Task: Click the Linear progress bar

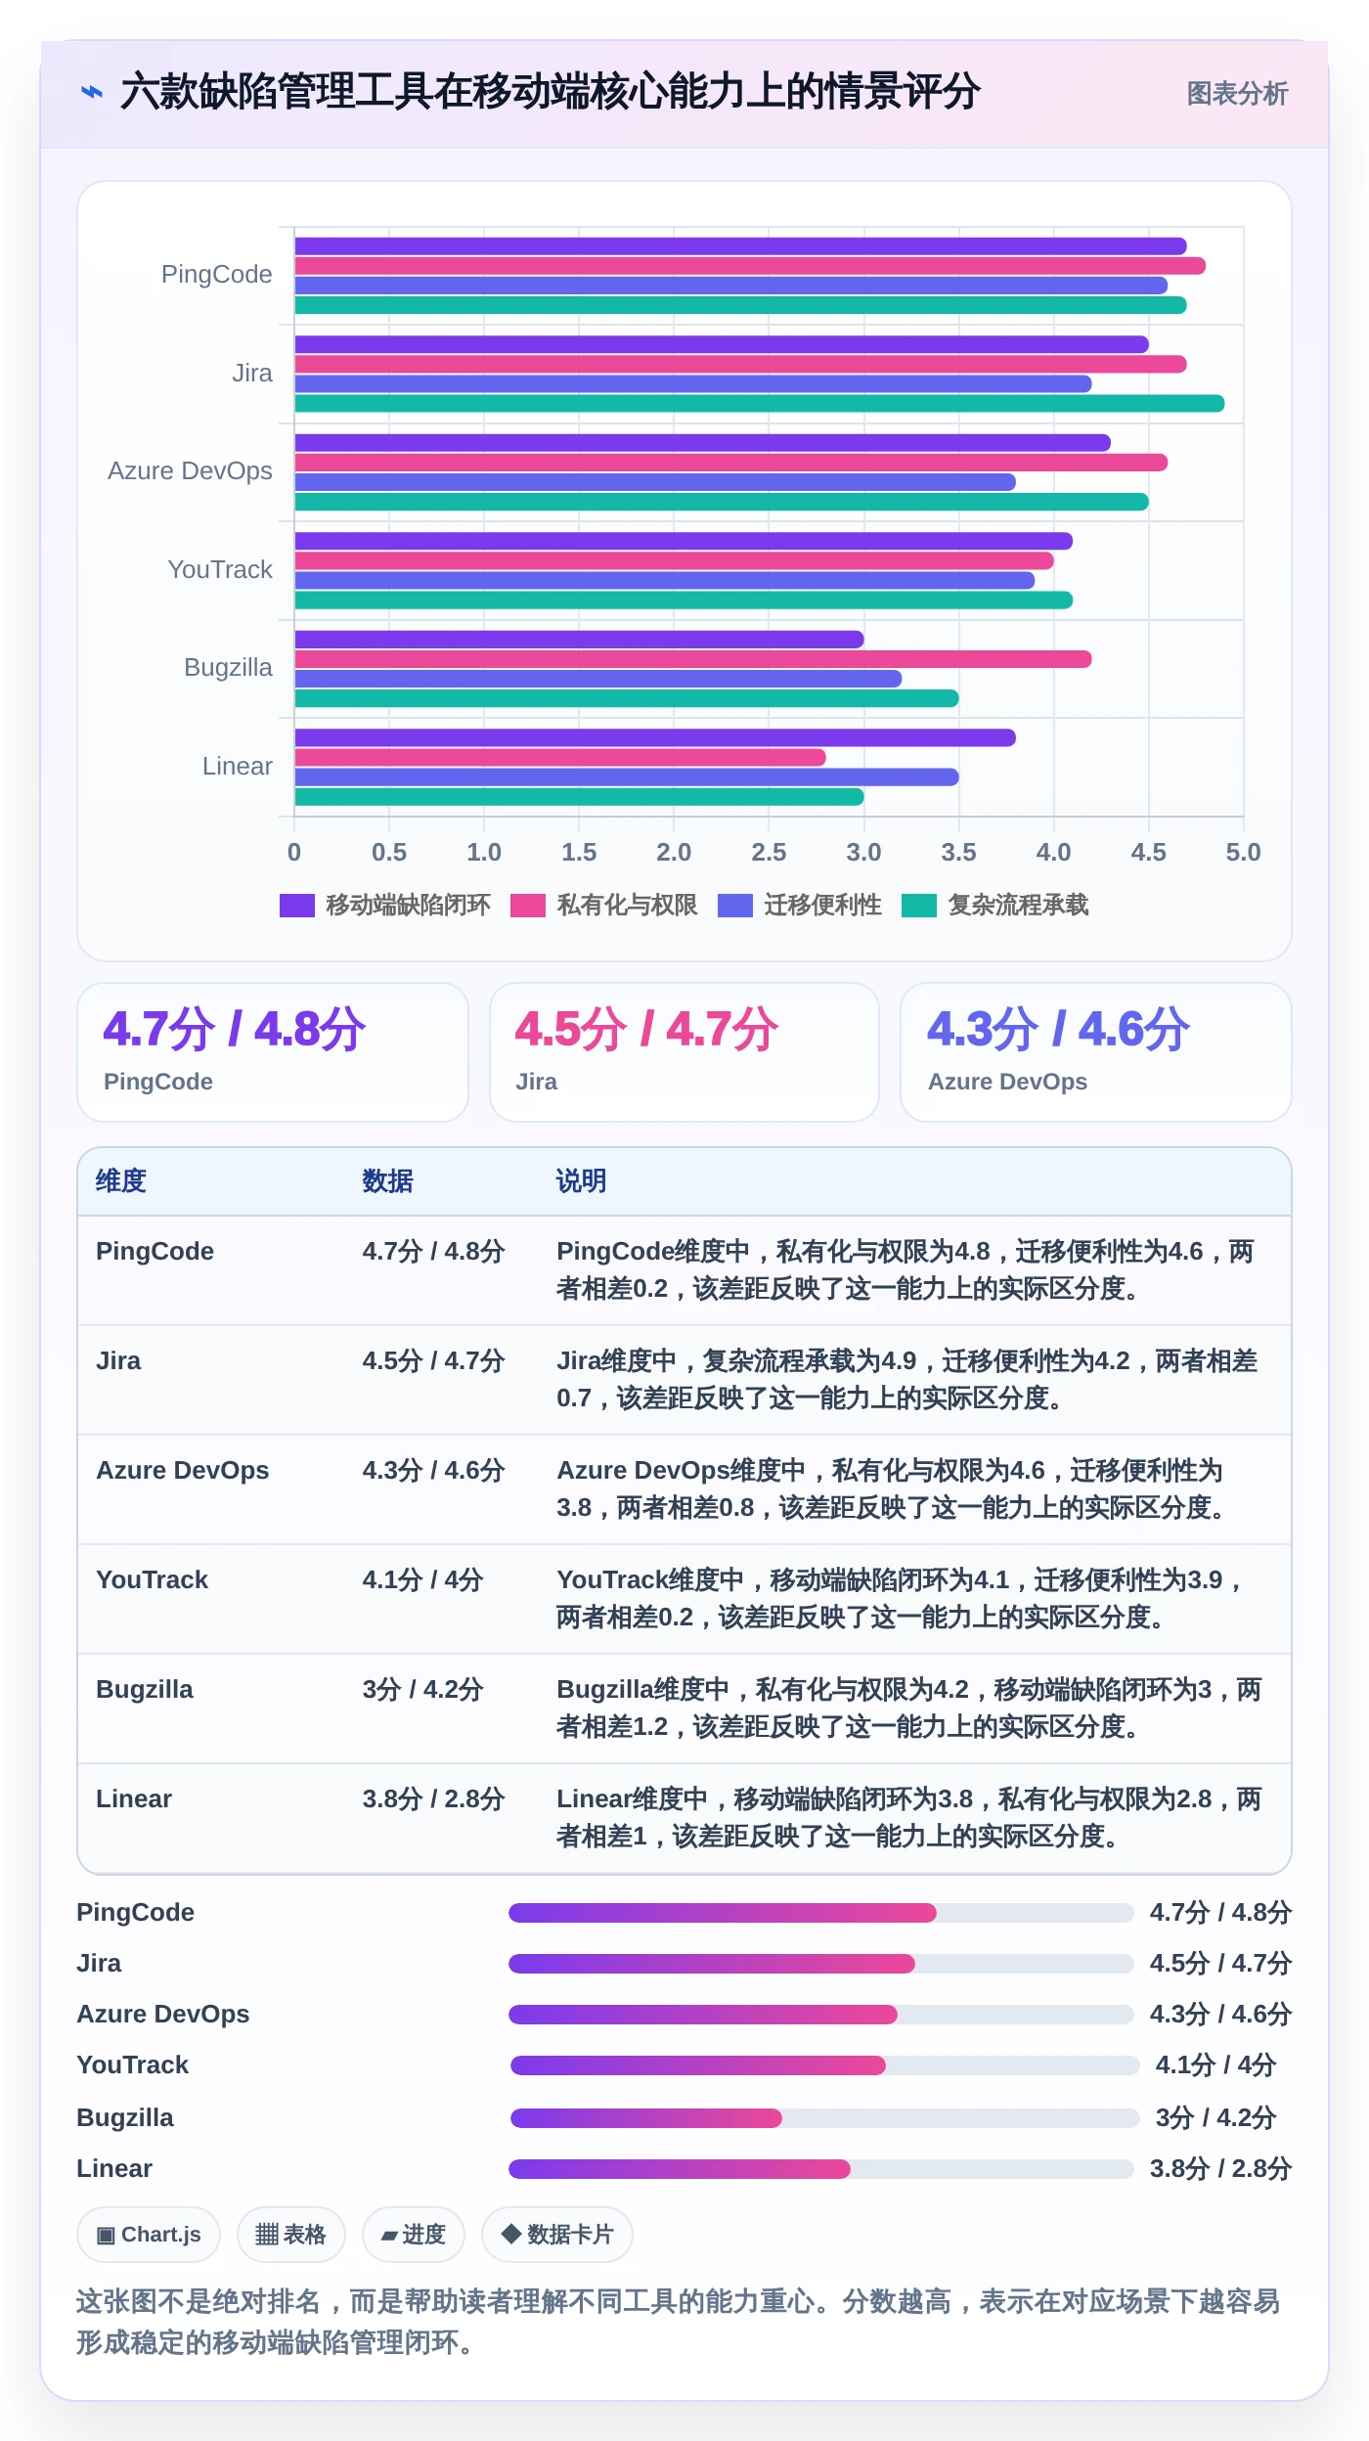Action: coord(821,2169)
